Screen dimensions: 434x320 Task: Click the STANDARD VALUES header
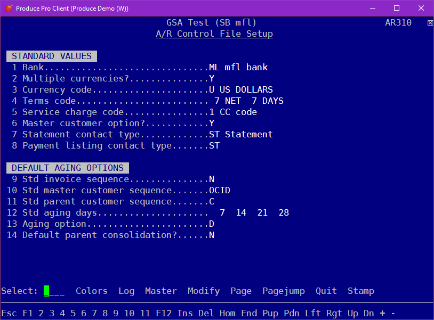pyautogui.click(x=52, y=56)
